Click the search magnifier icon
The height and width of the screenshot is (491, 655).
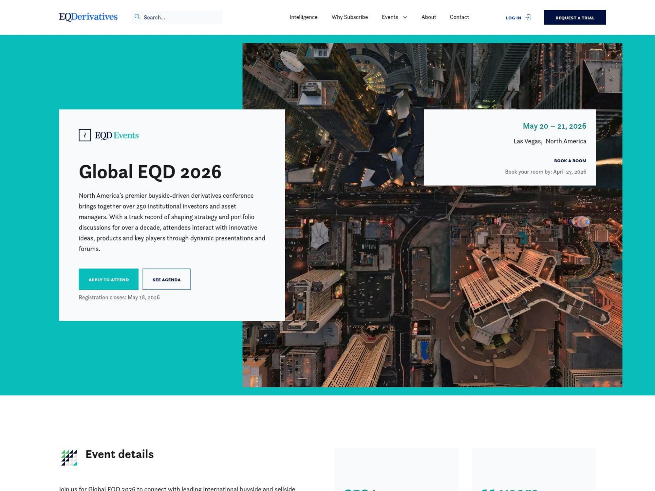138,17
